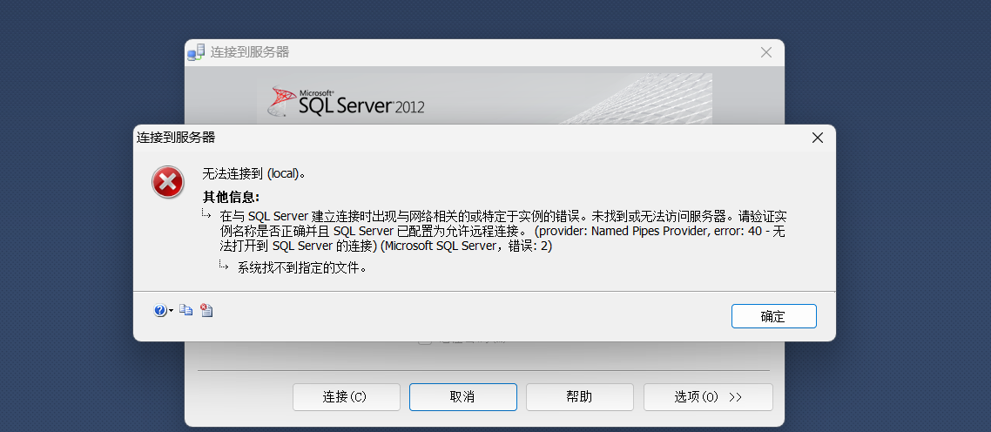The height and width of the screenshot is (432, 991).
Task: Click the message 系统找不到指定的文件。
Action: coord(302,268)
